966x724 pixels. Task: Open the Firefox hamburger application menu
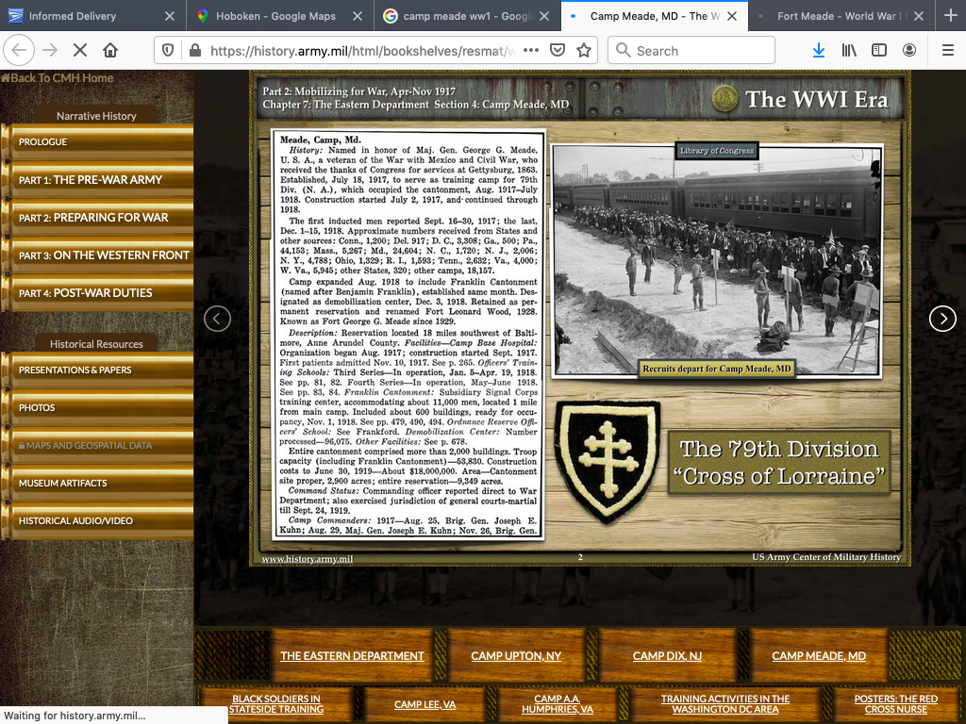point(946,50)
